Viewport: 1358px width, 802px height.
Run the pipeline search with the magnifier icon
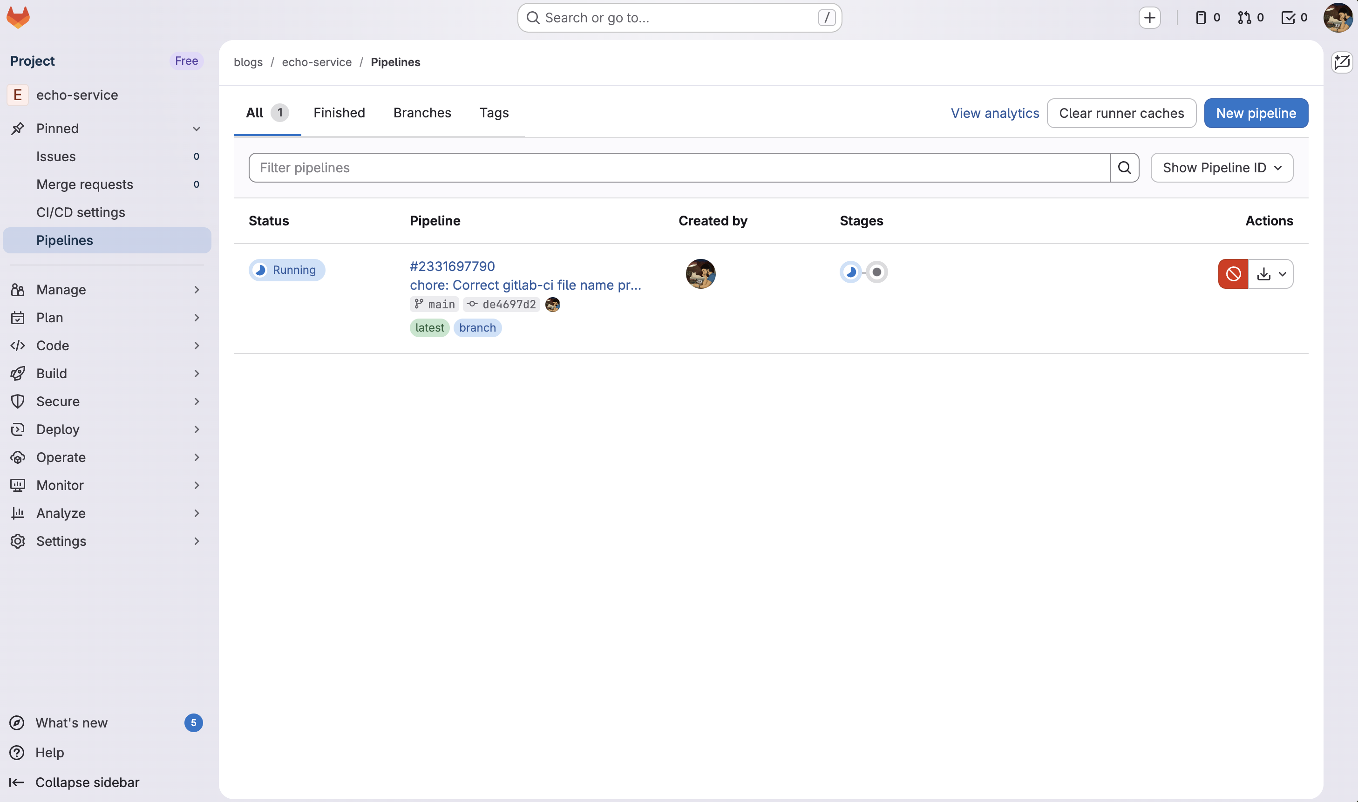click(x=1125, y=168)
